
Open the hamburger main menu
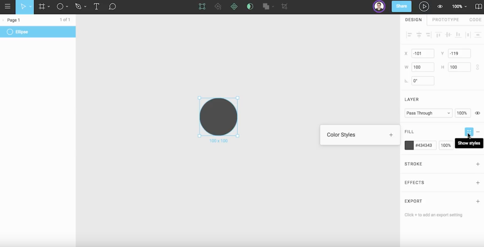click(7, 6)
